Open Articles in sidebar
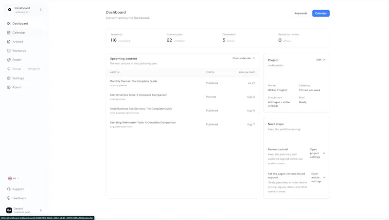Viewport: 389px width, 220px height. pos(23,42)
